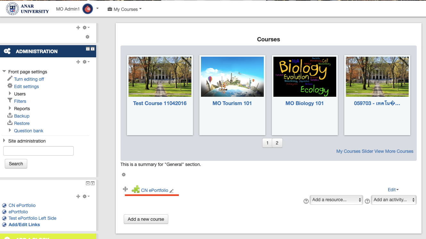Image resolution: width=426 pixels, height=239 pixels.
Task: Click the move icon in the links block
Action: (78, 196)
